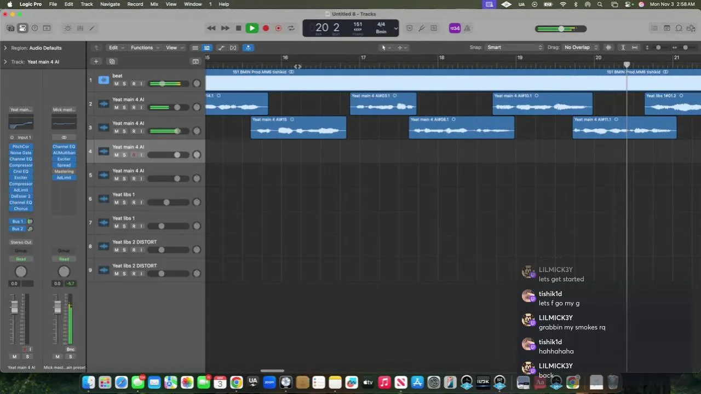The image size is (701, 394).
Task: Adjust the master volume slider
Action: click(x=561, y=29)
